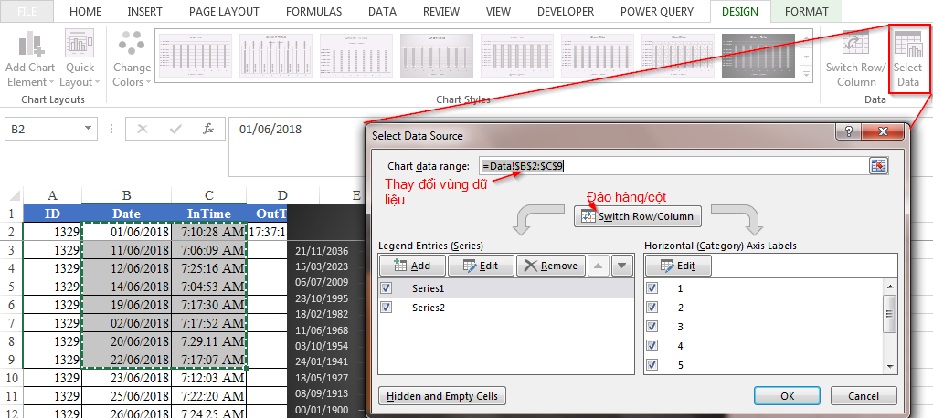
Task: Switch to the FORMULAS tab
Action: 313,11
